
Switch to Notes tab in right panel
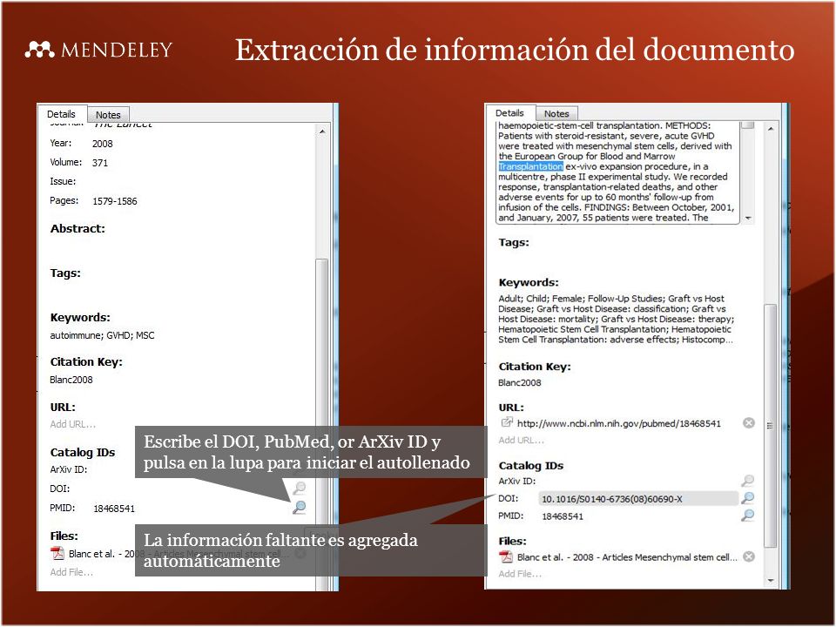tap(556, 113)
